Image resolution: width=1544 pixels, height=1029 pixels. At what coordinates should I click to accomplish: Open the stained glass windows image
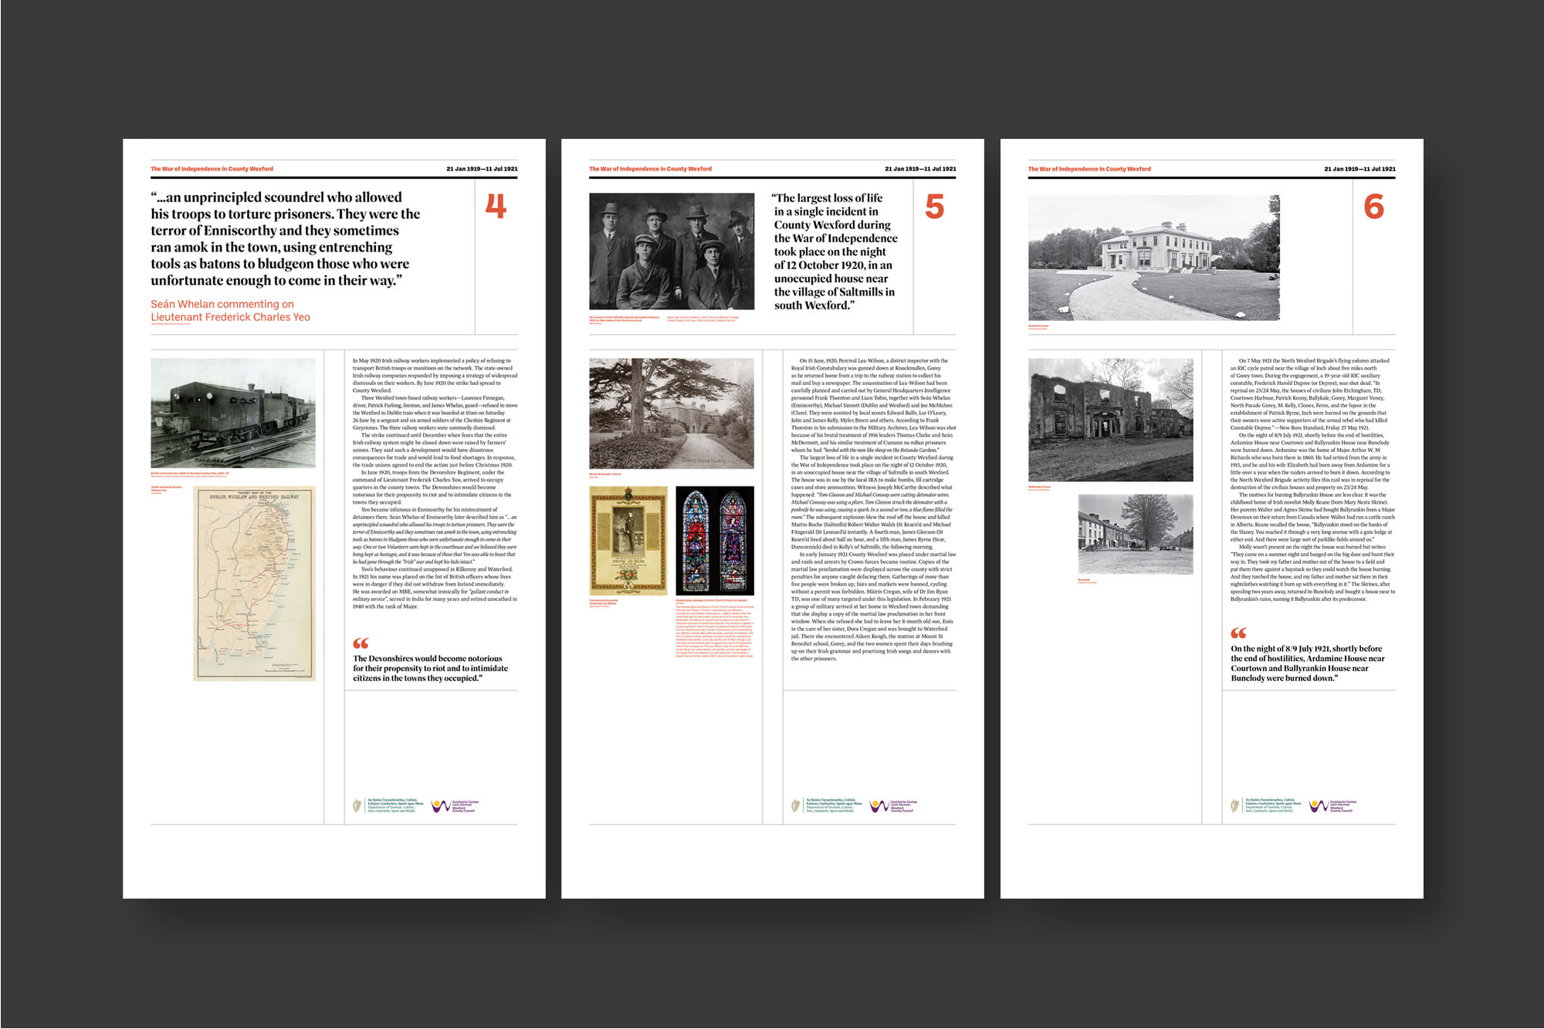point(715,541)
